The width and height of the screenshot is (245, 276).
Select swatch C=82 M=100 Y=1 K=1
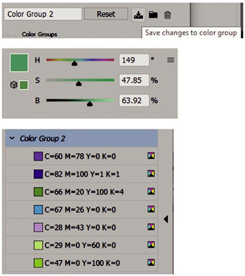coord(81,174)
